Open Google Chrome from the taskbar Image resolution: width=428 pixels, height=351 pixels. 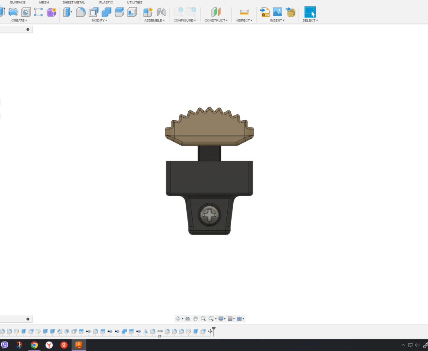[x=34, y=345]
